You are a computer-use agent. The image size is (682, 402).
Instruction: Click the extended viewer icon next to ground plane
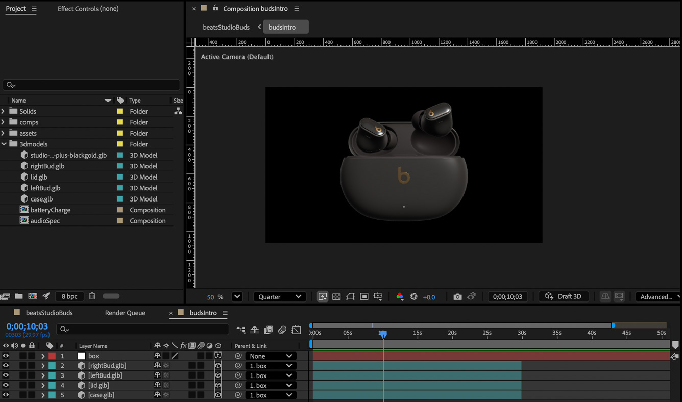(x=619, y=297)
